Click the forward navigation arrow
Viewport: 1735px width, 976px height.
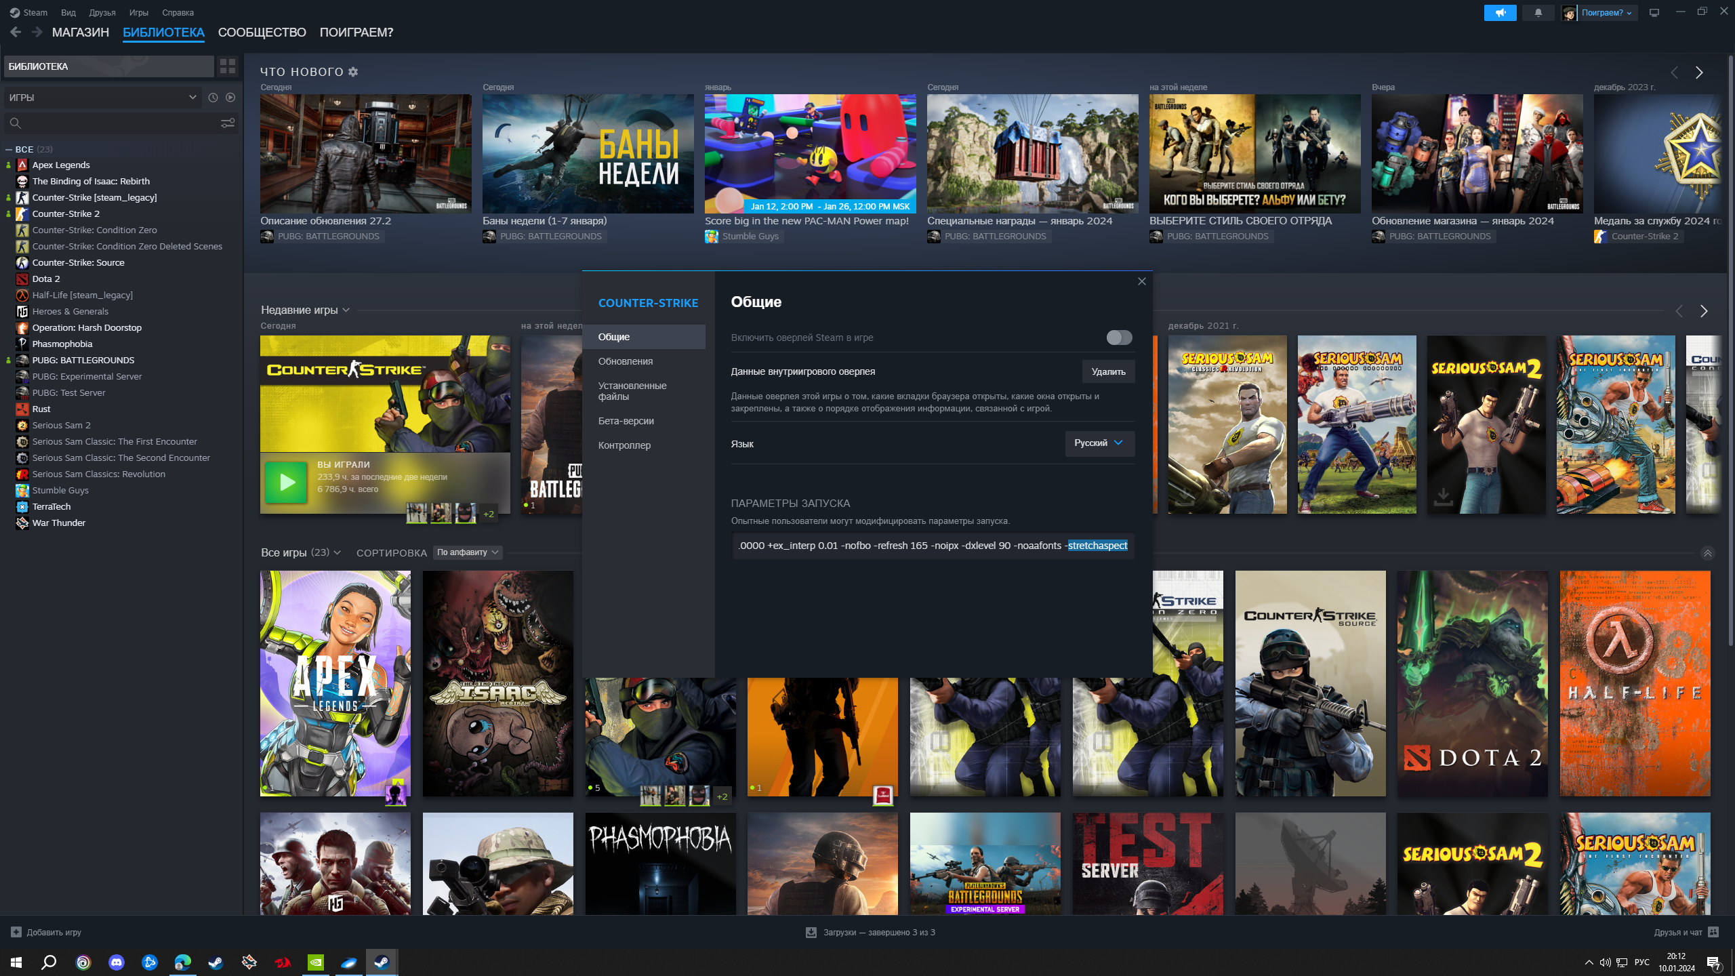point(37,32)
